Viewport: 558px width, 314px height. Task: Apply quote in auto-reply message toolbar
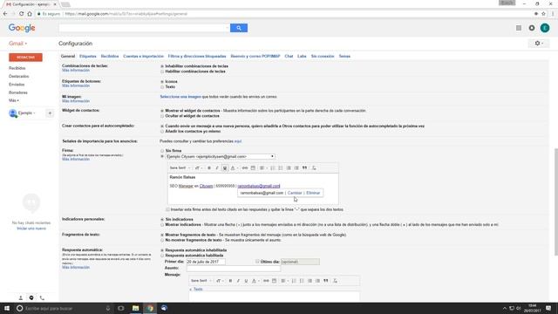pos(325,281)
